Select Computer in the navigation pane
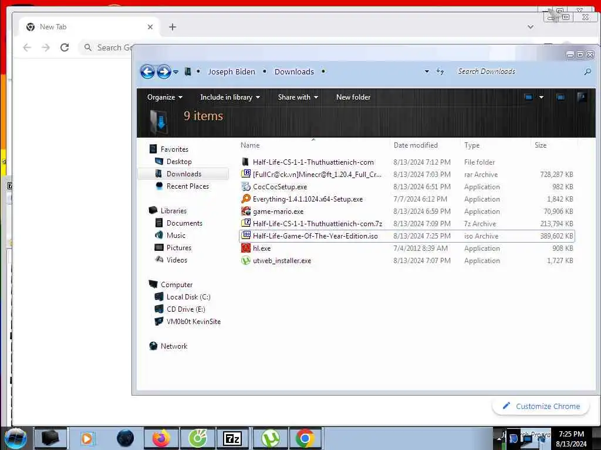Image resolution: width=601 pixels, height=450 pixels. [x=176, y=285]
